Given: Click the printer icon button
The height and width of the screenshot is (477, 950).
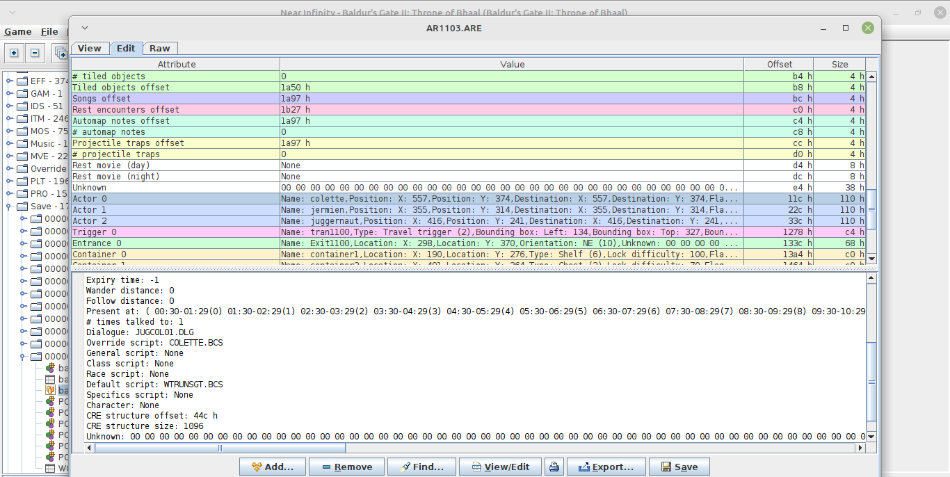Looking at the screenshot, I should click(x=554, y=467).
